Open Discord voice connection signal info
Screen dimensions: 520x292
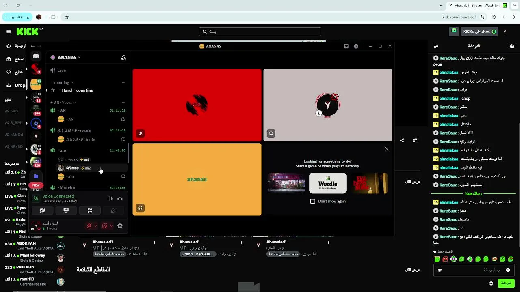[x=36, y=199]
